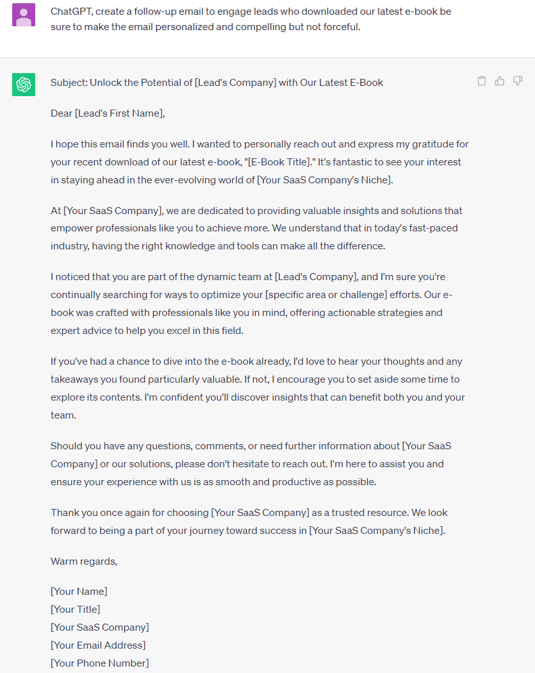Click the "[Your SaaS Company]" signature line
535x673 pixels.
pyautogui.click(x=100, y=627)
